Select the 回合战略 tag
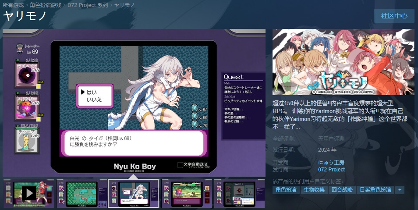The width and height of the screenshot is (418, 210). (x=342, y=190)
